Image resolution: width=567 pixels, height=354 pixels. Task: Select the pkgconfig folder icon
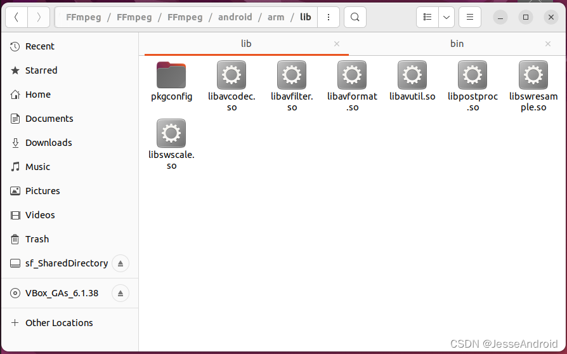[x=171, y=75]
